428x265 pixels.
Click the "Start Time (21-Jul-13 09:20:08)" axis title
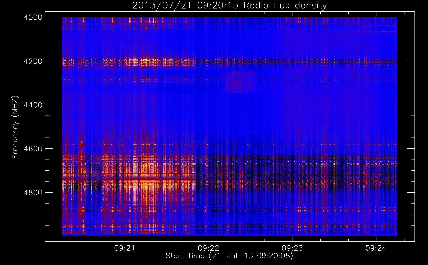(229, 256)
